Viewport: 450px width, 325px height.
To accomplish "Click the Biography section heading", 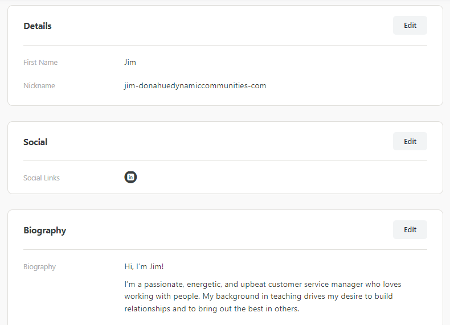I will pos(45,231).
